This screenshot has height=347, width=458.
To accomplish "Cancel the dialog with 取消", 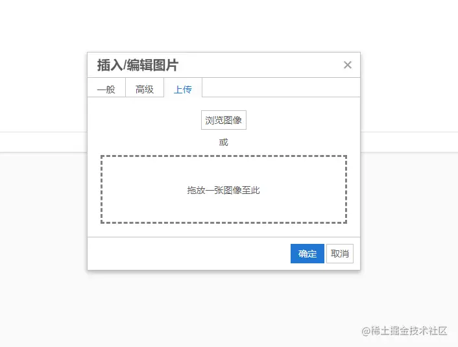I will click(340, 254).
